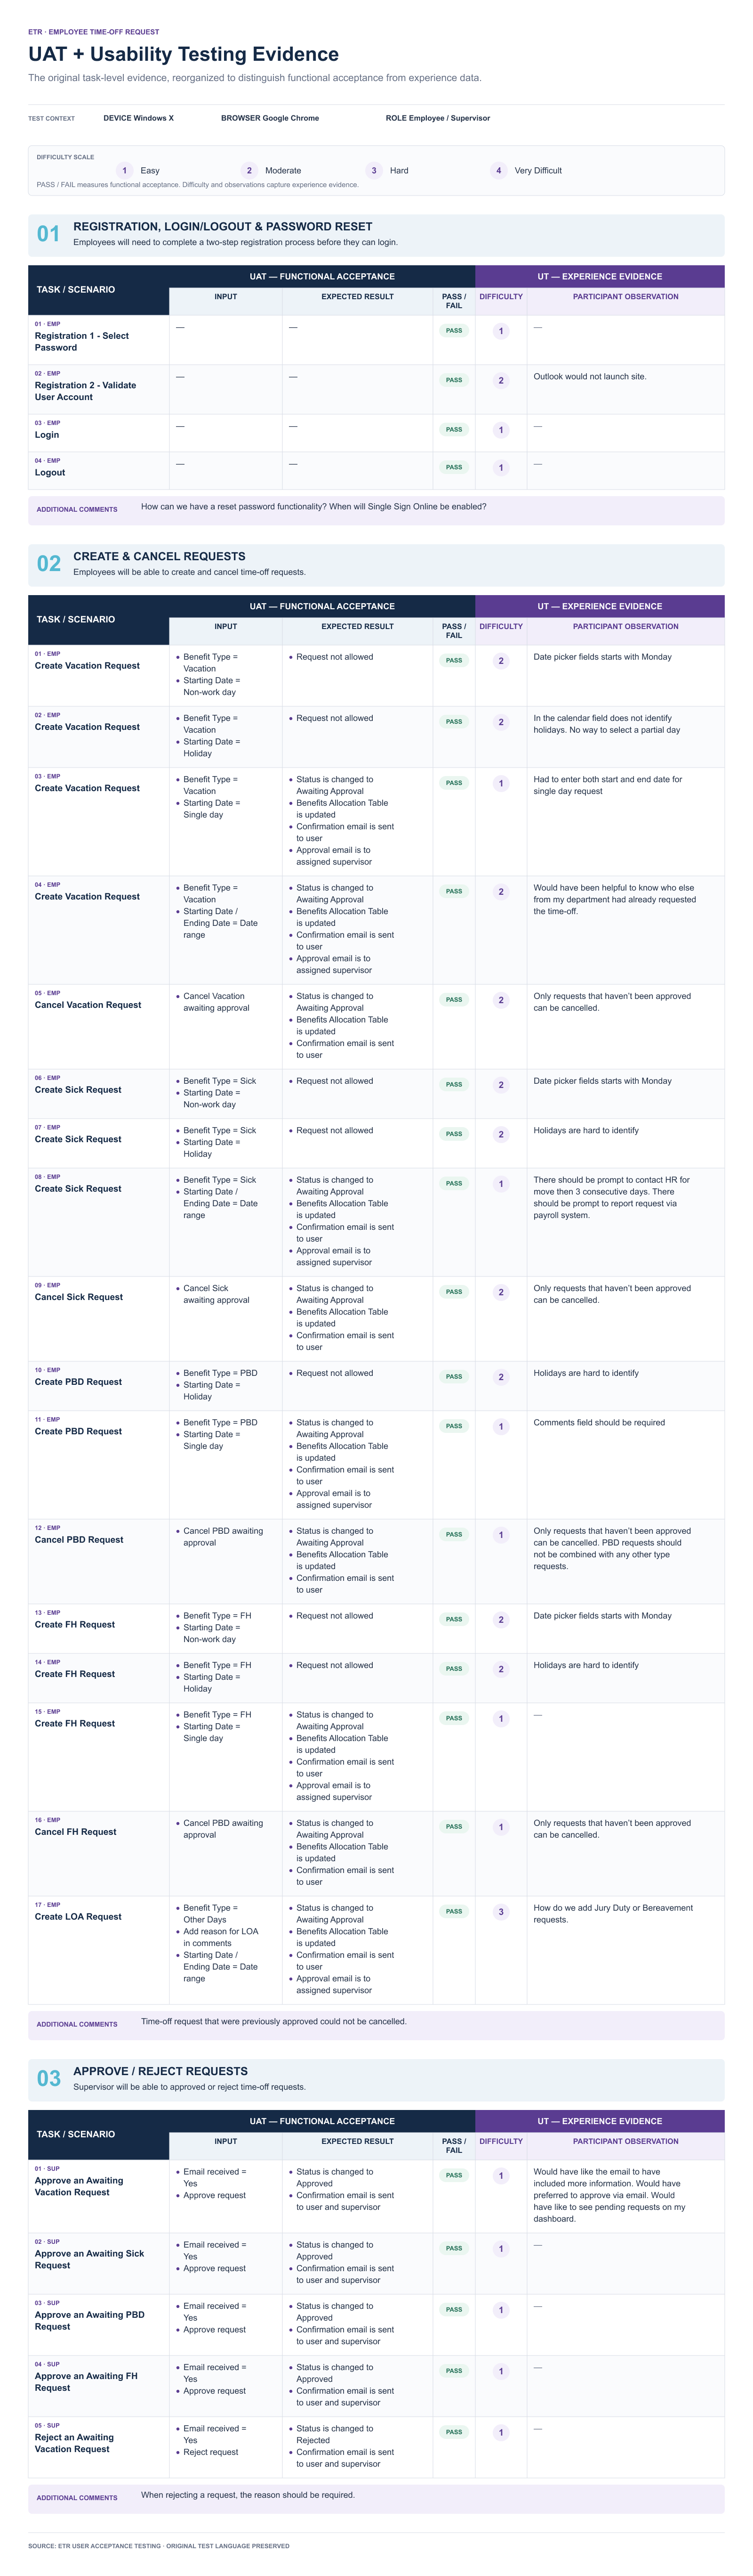The width and height of the screenshot is (753, 2576).
Task: Select the section 01 Registration, Login/Logout heading
Action: [x=223, y=227]
